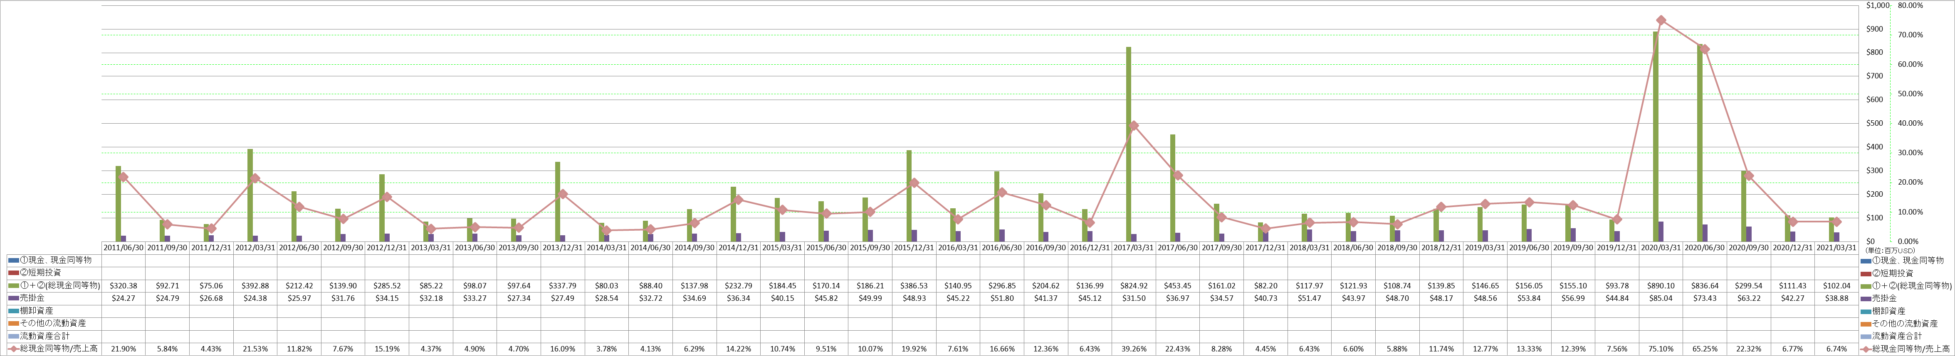Select the ratio line marker at 2017/03/31
The height and width of the screenshot is (356, 1955).
click(x=1134, y=126)
